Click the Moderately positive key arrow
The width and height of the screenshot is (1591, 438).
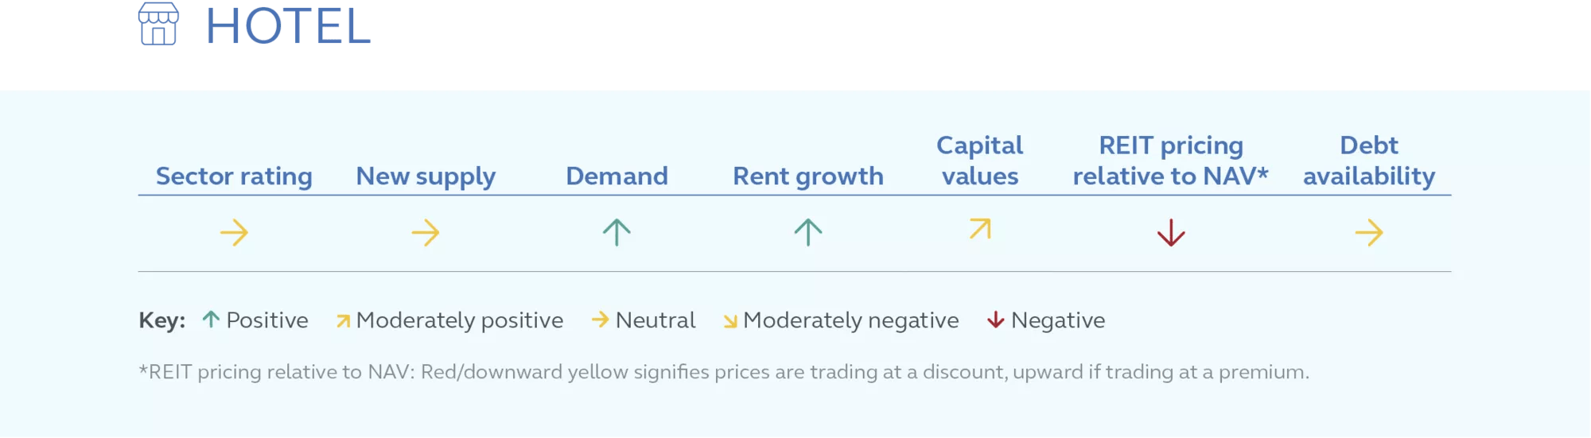click(x=343, y=321)
